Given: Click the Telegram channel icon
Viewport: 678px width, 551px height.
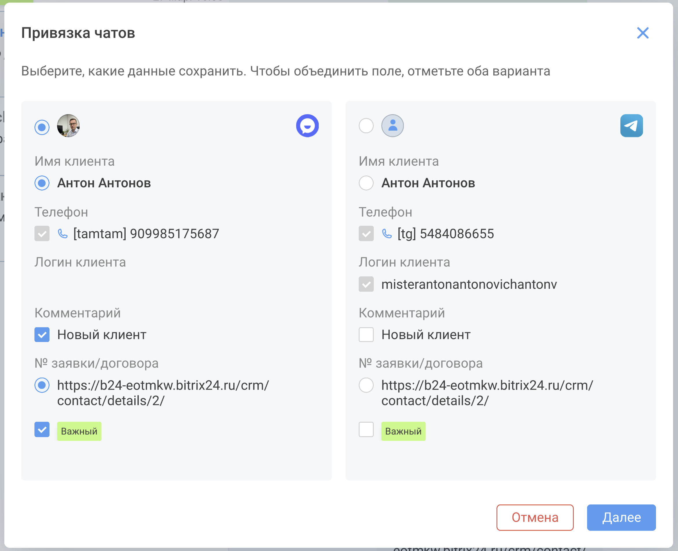Looking at the screenshot, I should (x=631, y=126).
